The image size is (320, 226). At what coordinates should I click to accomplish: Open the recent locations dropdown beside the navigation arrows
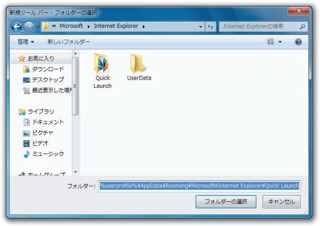point(38,27)
